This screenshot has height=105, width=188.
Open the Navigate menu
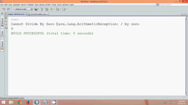click(16, 5)
